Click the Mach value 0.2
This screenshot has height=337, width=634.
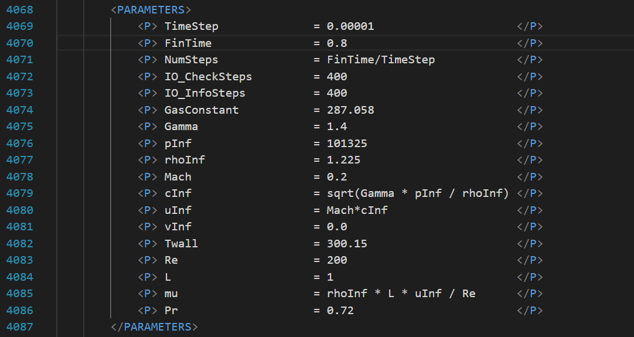point(337,177)
